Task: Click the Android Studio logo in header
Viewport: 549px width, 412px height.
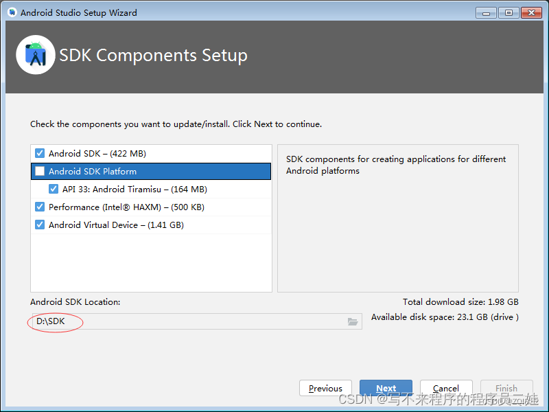Action: point(36,55)
